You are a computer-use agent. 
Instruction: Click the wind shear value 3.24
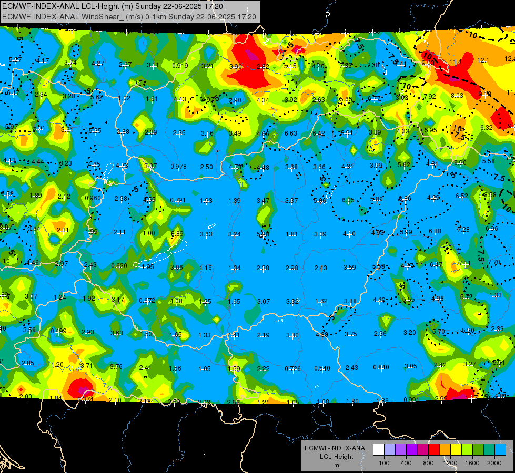coord(235,234)
